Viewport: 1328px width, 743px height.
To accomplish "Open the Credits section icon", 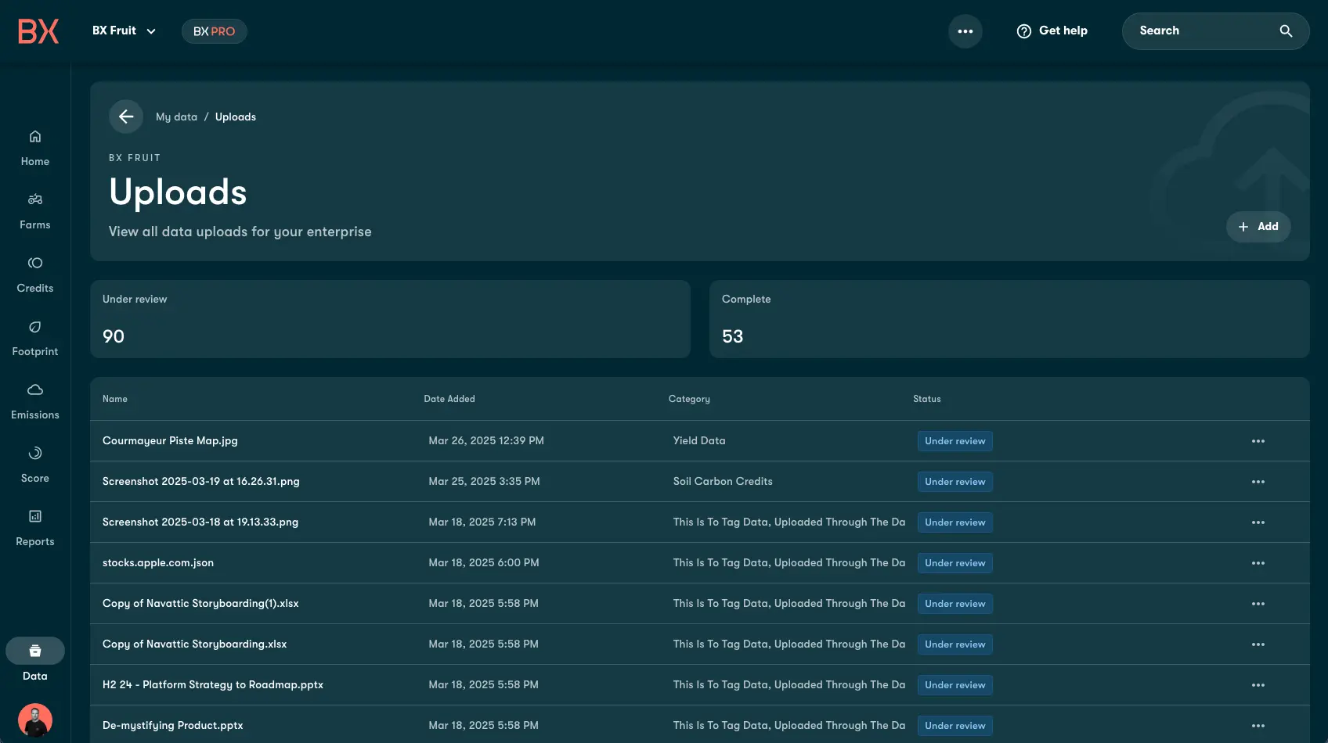I will coord(35,264).
